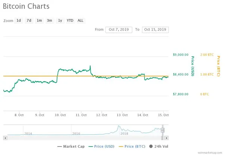Set chart zoom to 3m
225x155 pixels.
point(49,21)
